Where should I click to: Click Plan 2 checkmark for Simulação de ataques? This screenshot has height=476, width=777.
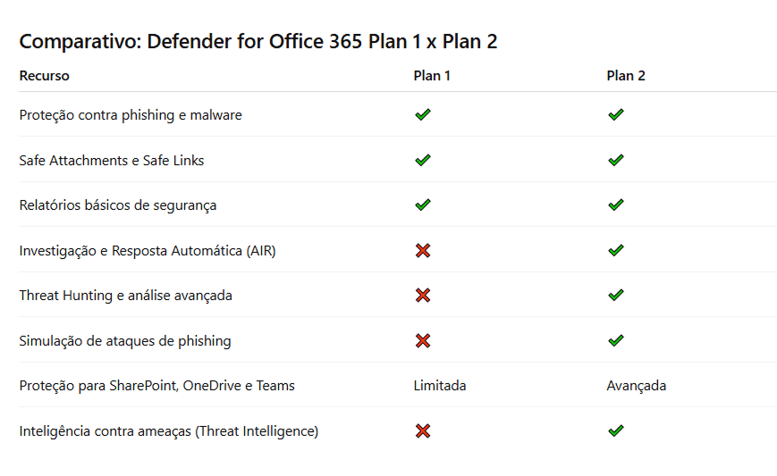point(615,341)
